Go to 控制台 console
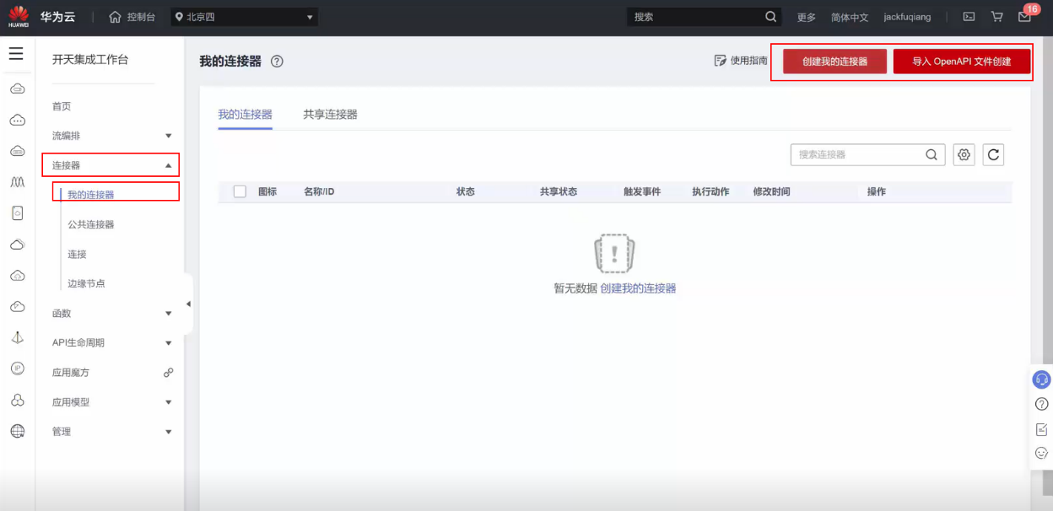This screenshot has width=1053, height=511. (141, 17)
